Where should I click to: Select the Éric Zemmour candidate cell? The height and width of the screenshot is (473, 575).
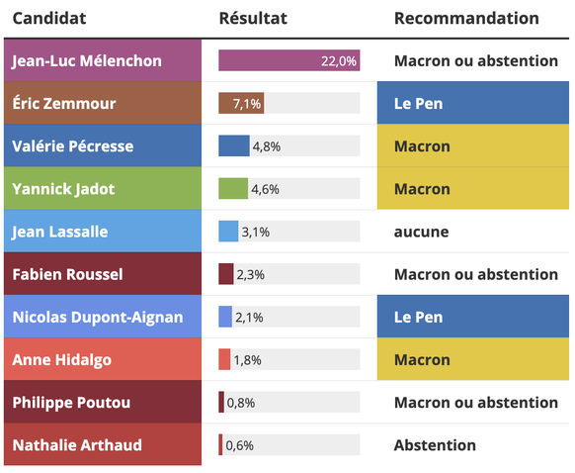coord(103,103)
